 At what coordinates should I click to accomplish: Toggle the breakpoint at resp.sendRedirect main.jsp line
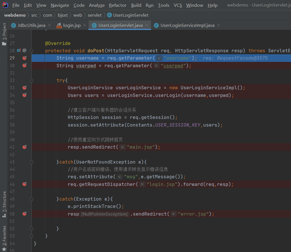click(25, 147)
